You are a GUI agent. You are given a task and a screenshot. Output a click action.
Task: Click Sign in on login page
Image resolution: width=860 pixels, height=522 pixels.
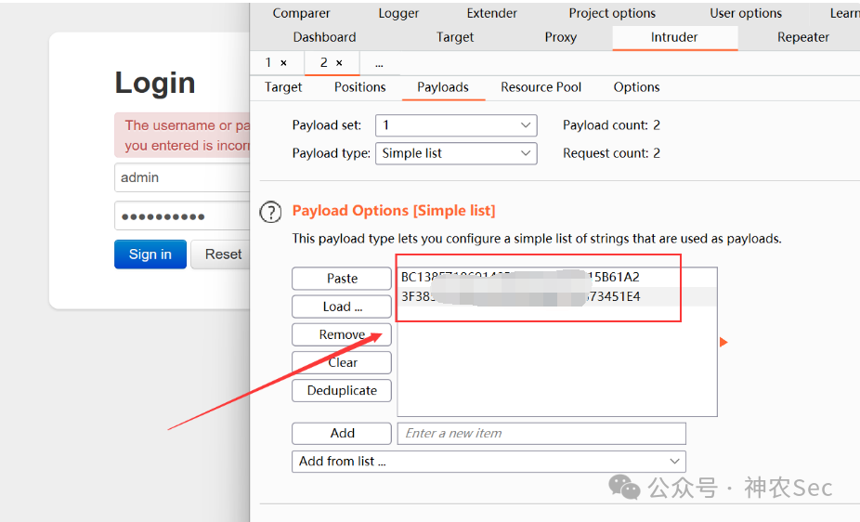pyautogui.click(x=150, y=254)
